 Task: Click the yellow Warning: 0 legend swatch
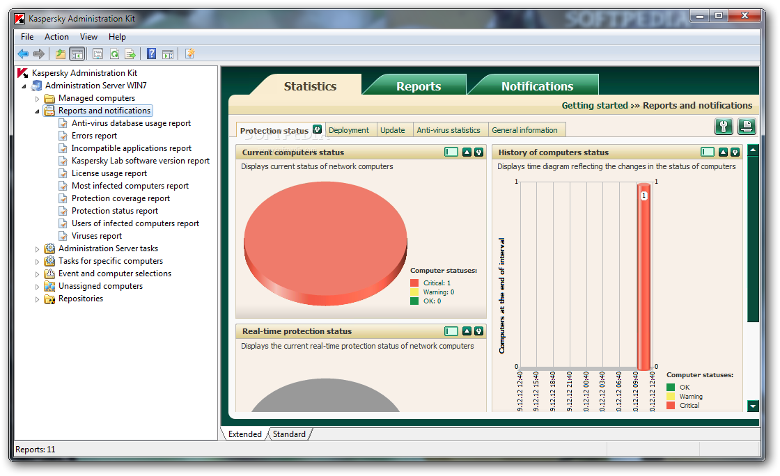click(x=414, y=292)
